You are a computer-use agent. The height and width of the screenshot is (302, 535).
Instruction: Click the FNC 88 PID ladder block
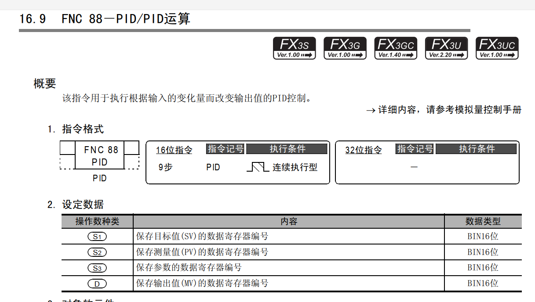[x=99, y=155]
